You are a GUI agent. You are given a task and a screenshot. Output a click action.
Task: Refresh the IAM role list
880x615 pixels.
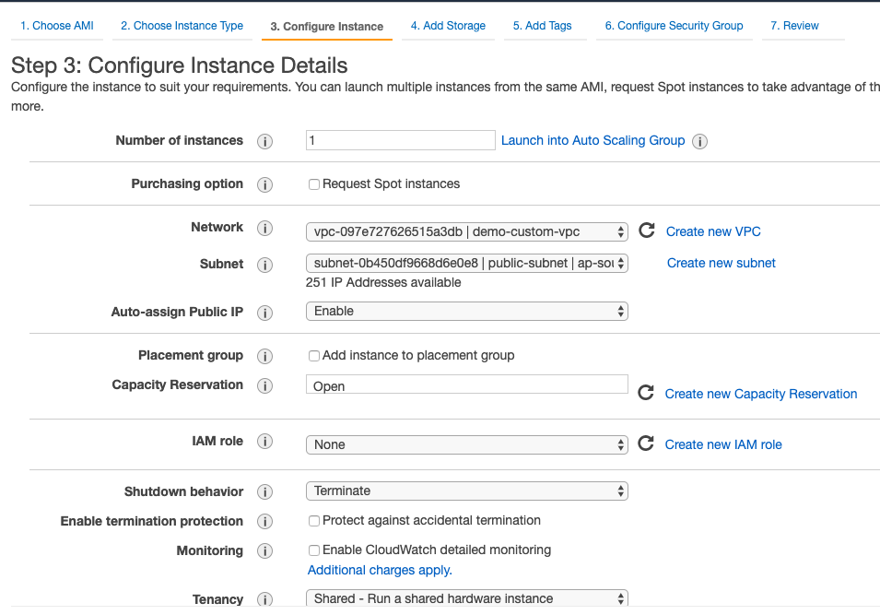point(646,444)
